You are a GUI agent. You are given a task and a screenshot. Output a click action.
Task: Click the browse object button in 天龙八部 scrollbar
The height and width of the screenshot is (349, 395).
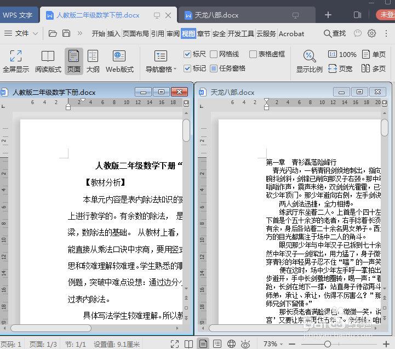tap(385, 308)
